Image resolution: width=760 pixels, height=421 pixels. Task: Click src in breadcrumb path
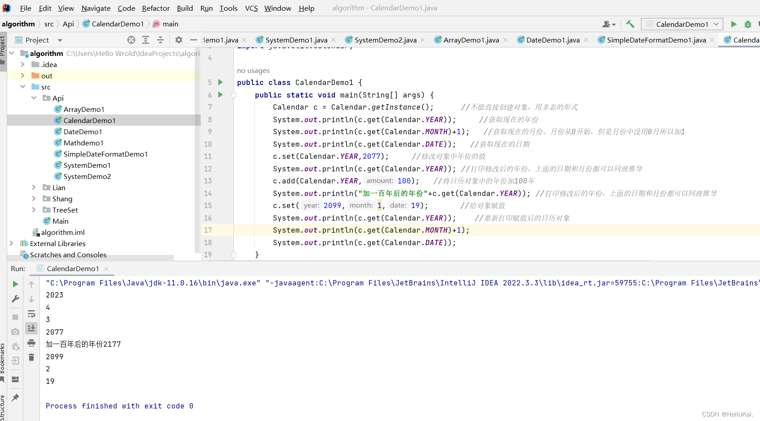pos(49,24)
